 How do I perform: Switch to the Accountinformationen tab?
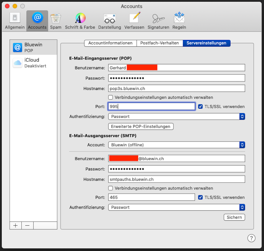(x=110, y=43)
